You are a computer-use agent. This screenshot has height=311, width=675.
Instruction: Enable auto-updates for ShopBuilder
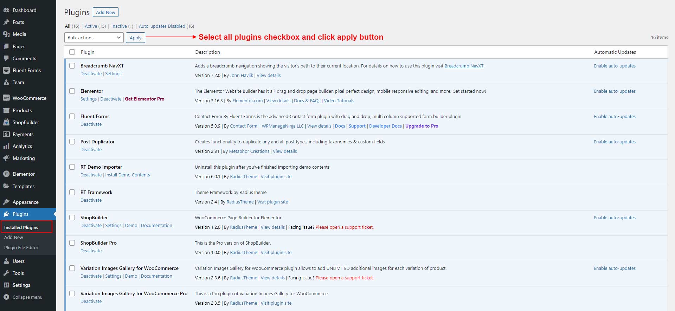(x=615, y=218)
